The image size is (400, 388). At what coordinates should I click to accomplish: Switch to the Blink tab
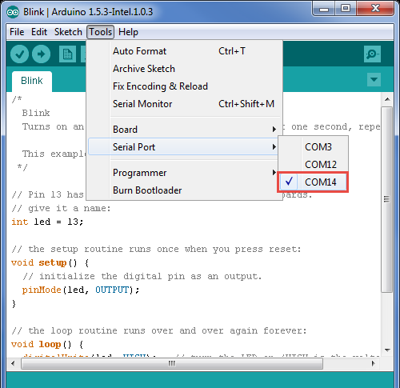tap(32, 81)
